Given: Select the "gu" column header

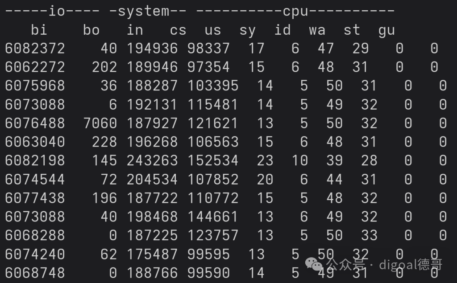Looking at the screenshot, I should tap(386, 31).
